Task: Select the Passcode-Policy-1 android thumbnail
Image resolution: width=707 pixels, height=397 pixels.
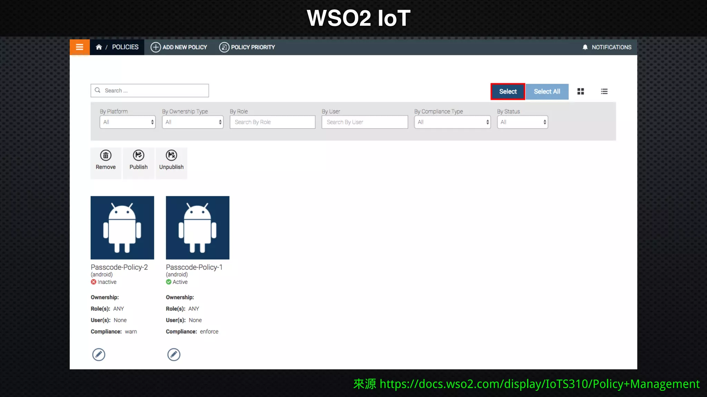Action: (197, 228)
